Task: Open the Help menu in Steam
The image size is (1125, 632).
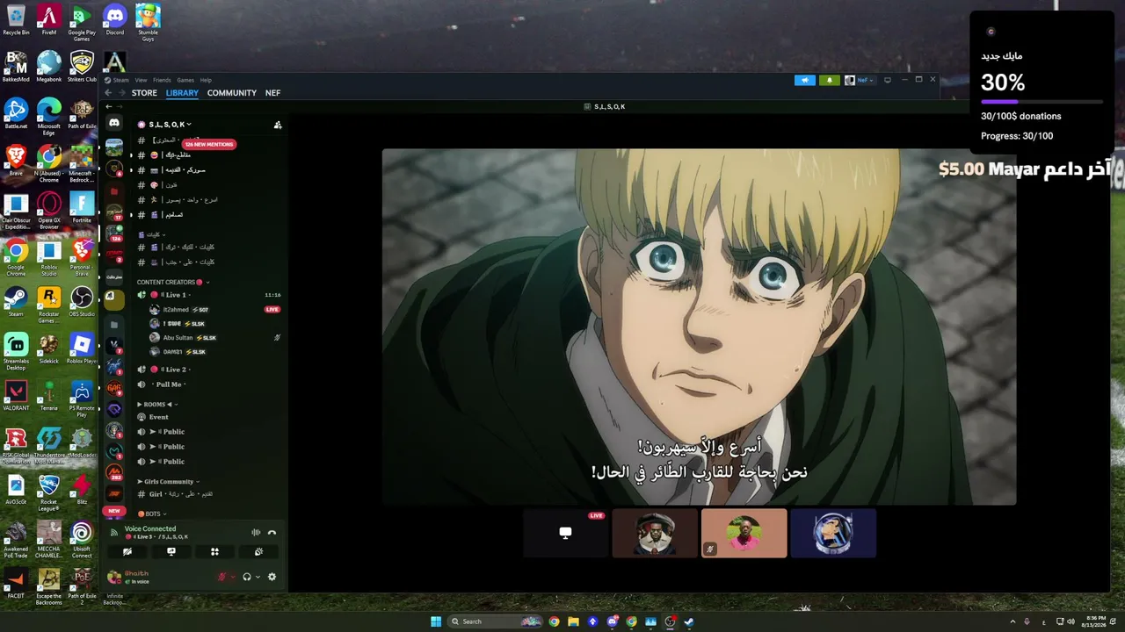Action: (x=206, y=80)
